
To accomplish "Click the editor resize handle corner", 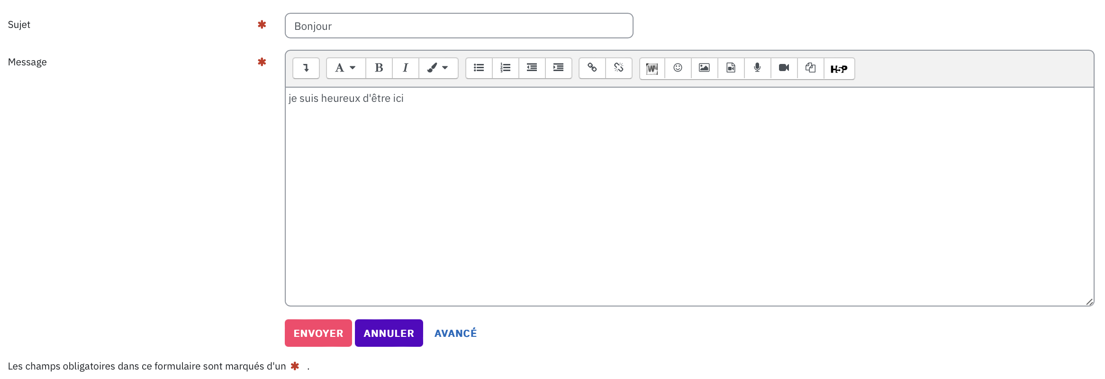I will click(x=1089, y=302).
